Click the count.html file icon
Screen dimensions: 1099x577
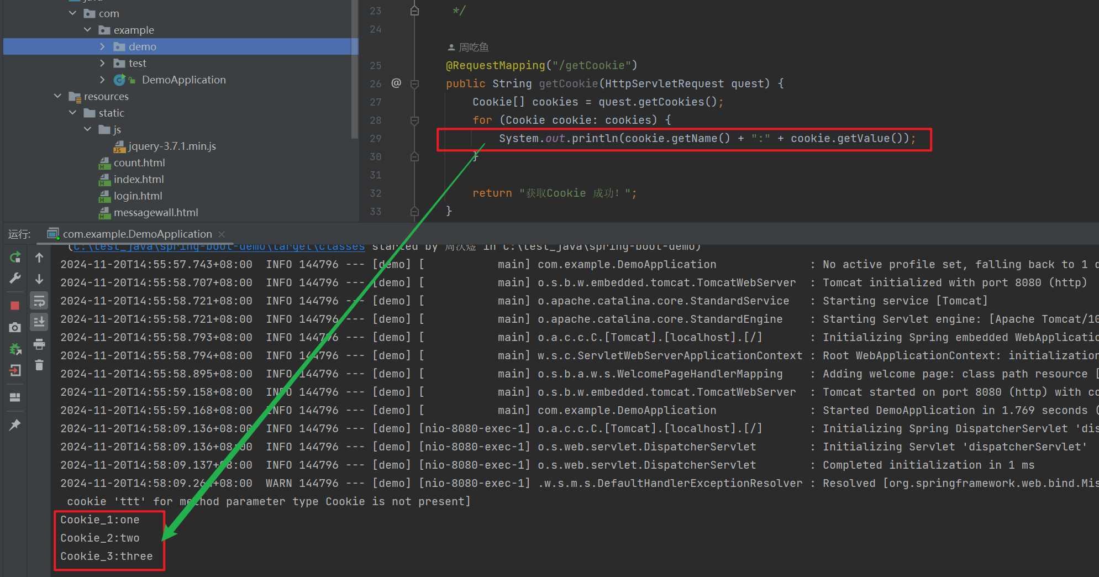click(x=104, y=163)
